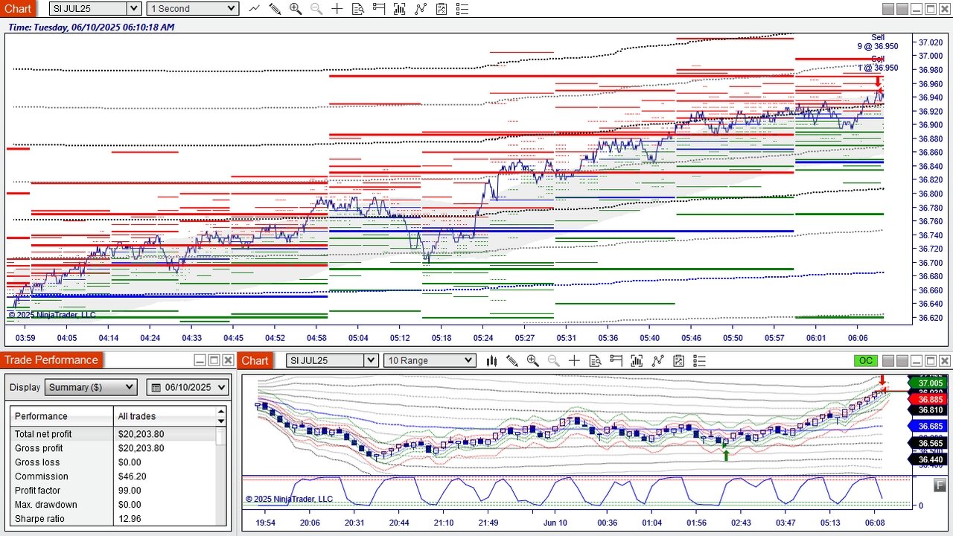This screenshot has height=536, width=953.
Task: Open the bar style icon in the 1 Second chart
Action: [x=255, y=9]
